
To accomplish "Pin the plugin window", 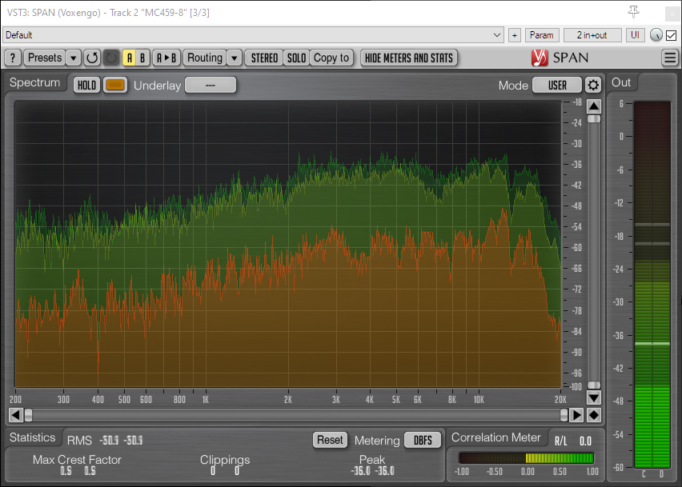I will coord(634,11).
